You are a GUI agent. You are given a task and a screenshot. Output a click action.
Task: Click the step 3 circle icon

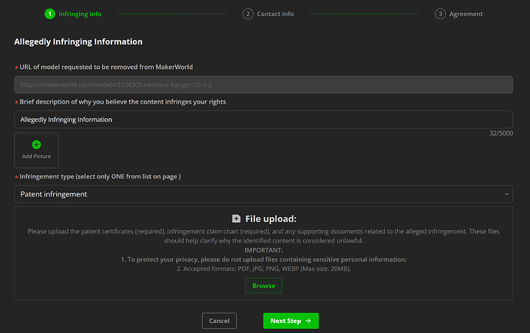pos(440,14)
